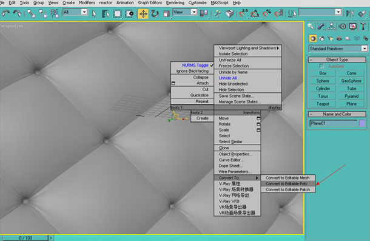Select the Select Object arrow tool

[94, 14]
